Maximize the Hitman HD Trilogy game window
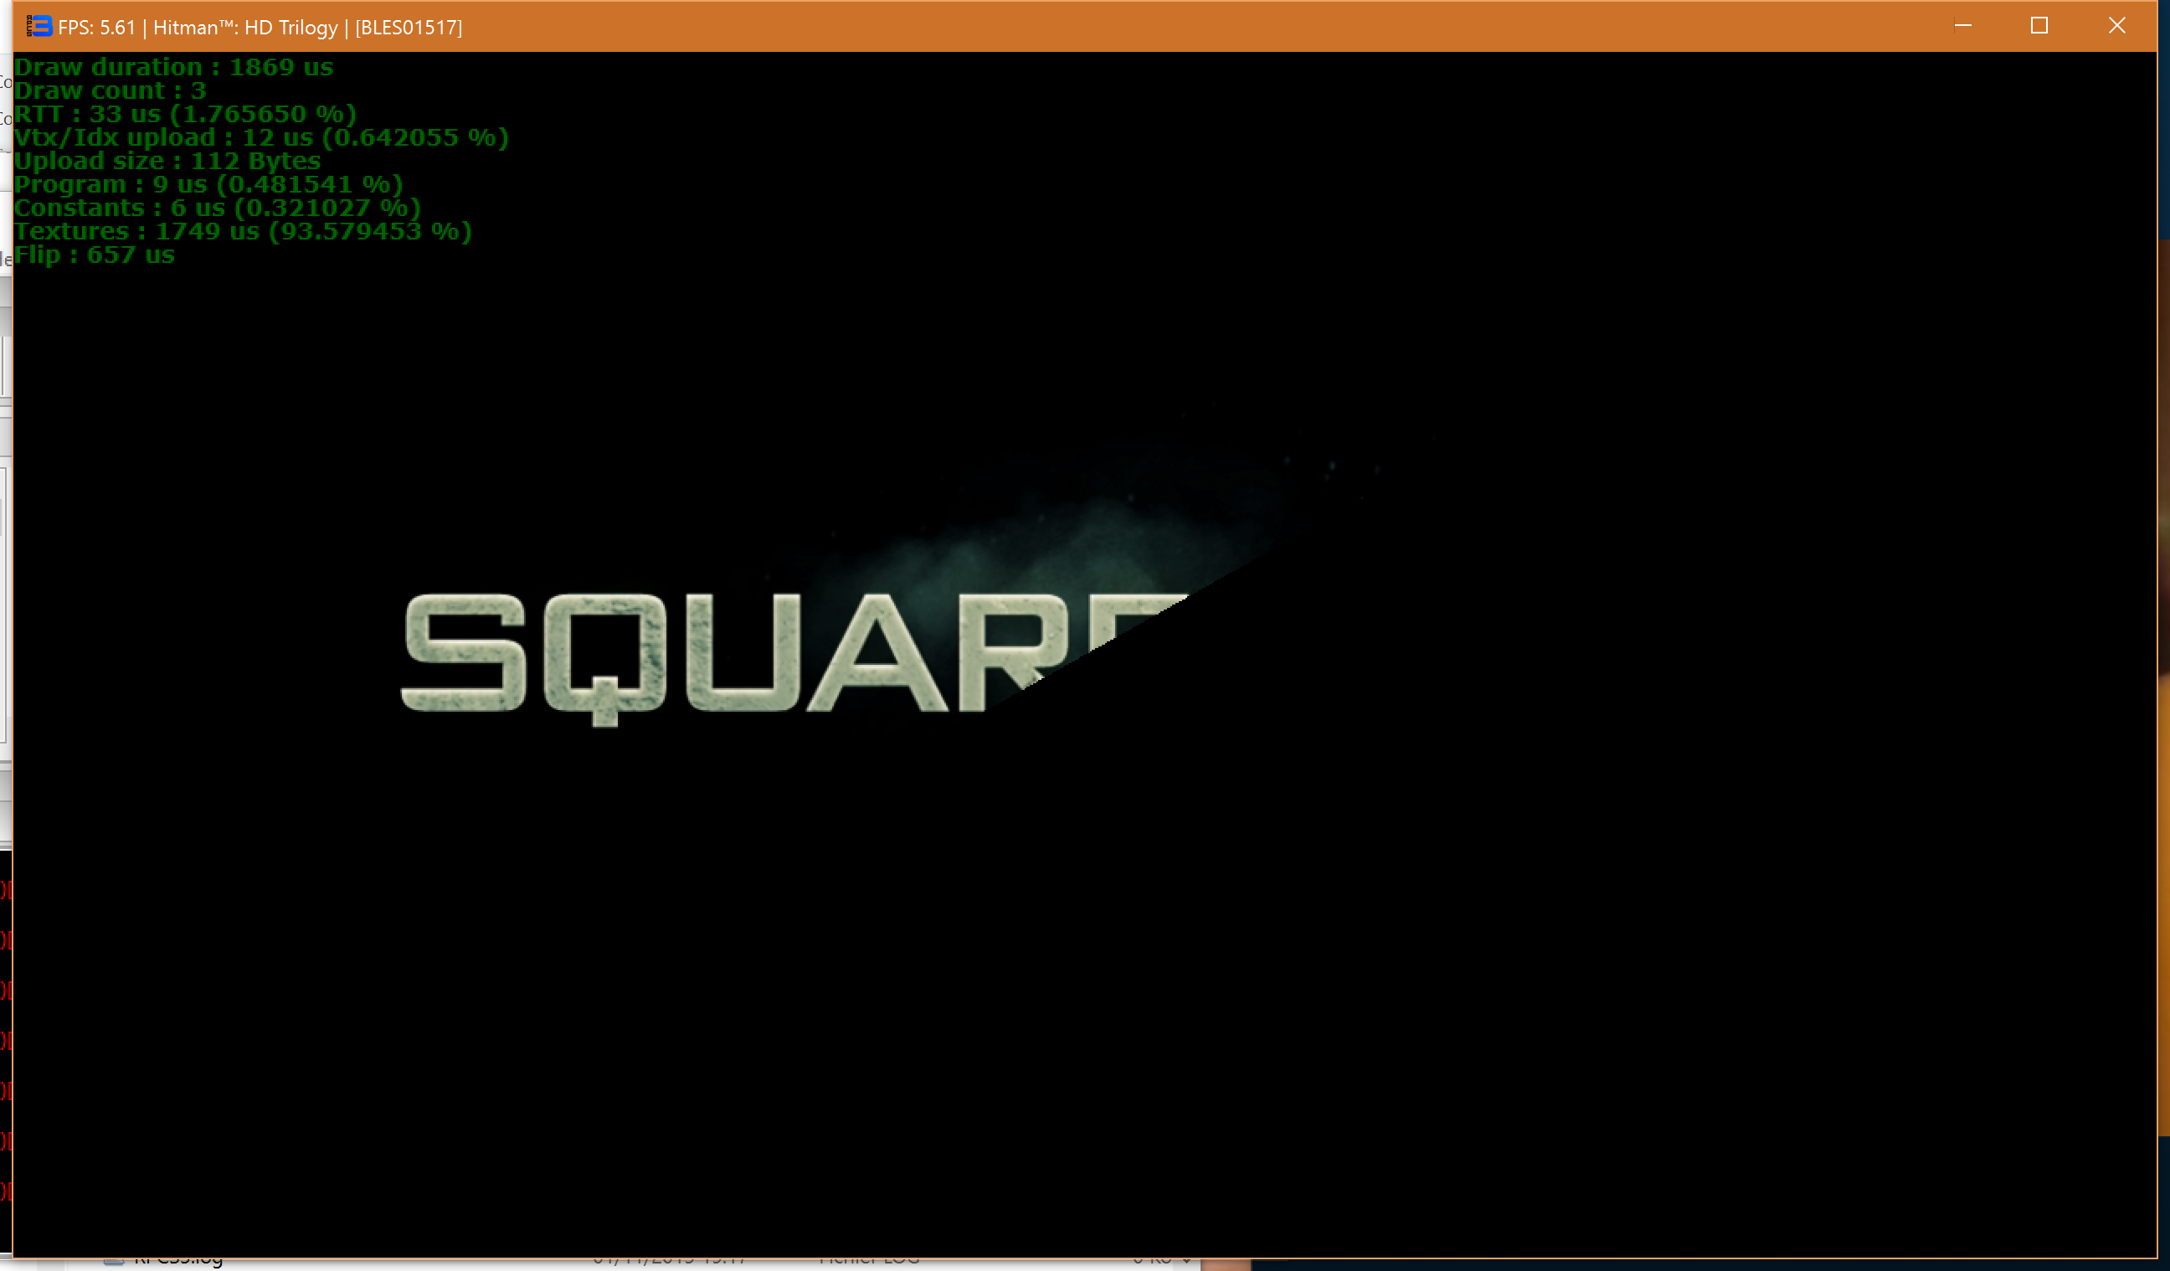 (x=2039, y=26)
